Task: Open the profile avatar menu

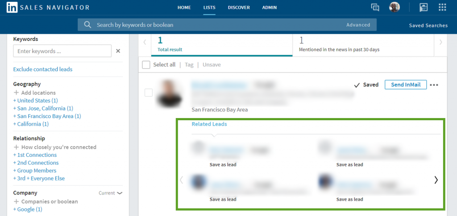Action: [x=395, y=7]
